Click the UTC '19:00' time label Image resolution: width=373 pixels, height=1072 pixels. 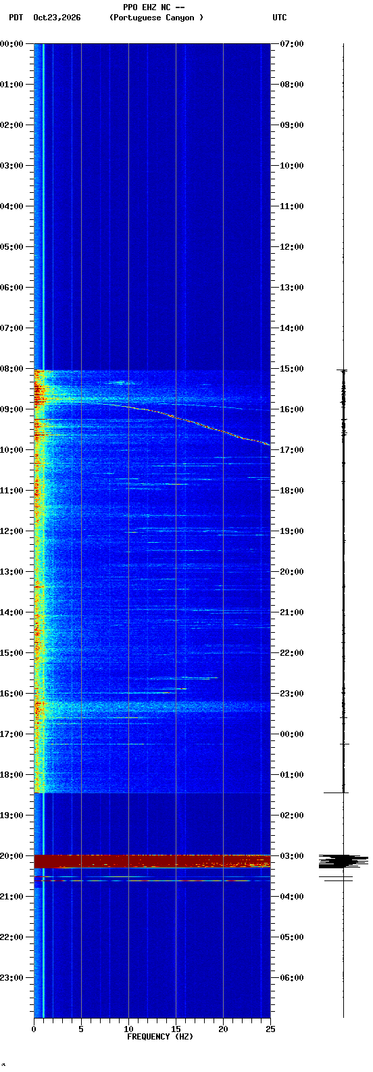coord(292,531)
